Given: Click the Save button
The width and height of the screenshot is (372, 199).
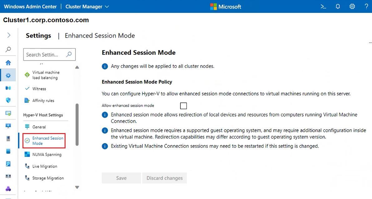Looking at the screenshot, I should point(121,178).
